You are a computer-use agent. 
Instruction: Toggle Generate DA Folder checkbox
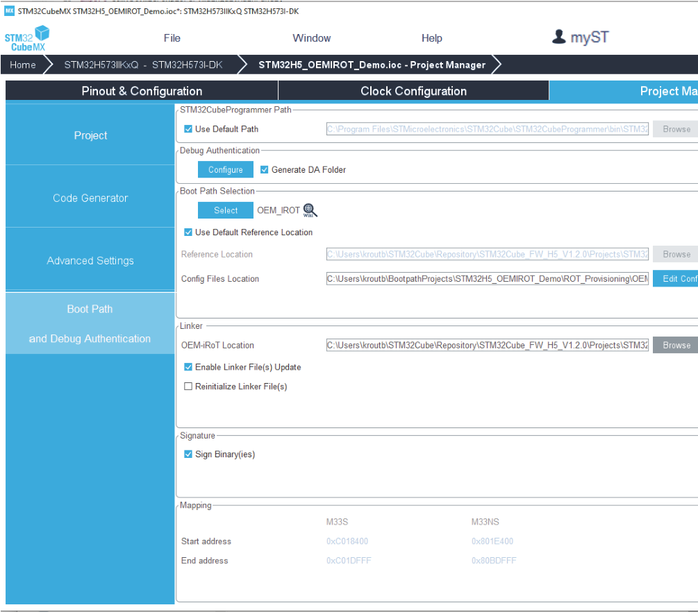tap(265, 169)
